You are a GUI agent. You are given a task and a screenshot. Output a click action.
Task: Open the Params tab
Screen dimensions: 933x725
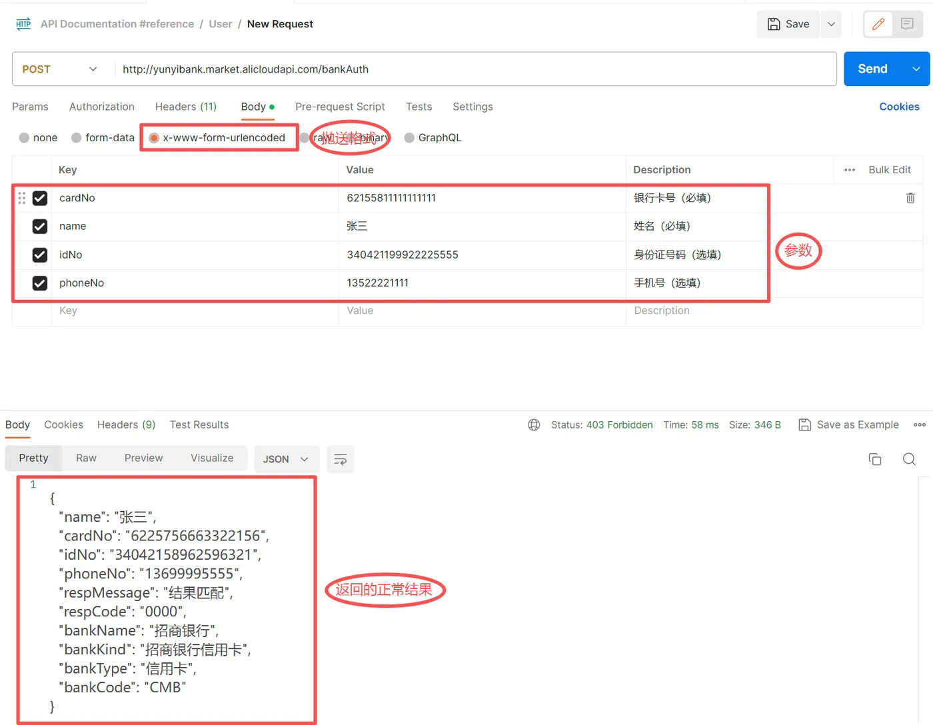click(x=30, y=107)
